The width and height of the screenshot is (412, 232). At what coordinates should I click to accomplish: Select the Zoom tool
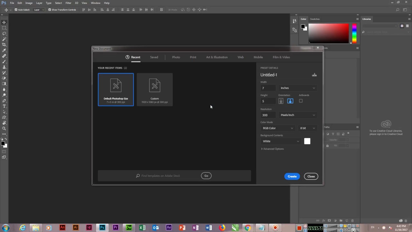[x=4, y=128]
